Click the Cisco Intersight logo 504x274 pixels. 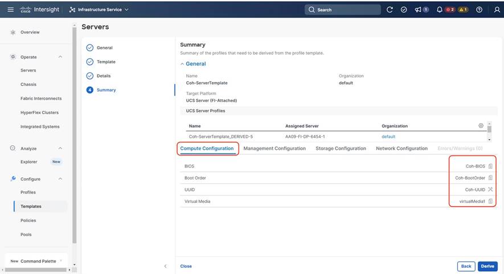click(x=39, y=10)
